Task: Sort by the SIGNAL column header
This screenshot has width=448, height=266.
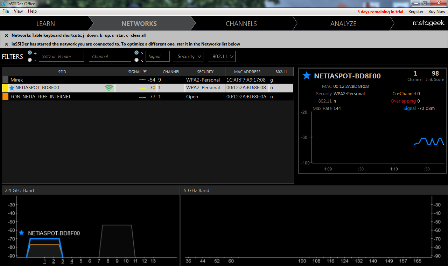Action: pos(136,72)
